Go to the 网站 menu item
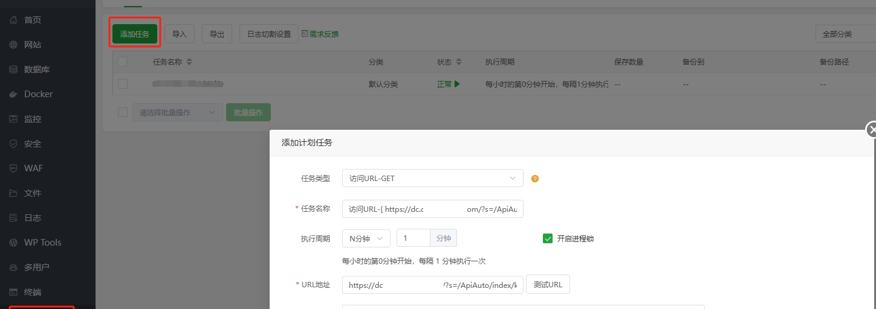The image size is (876, 309). (33, 45)
